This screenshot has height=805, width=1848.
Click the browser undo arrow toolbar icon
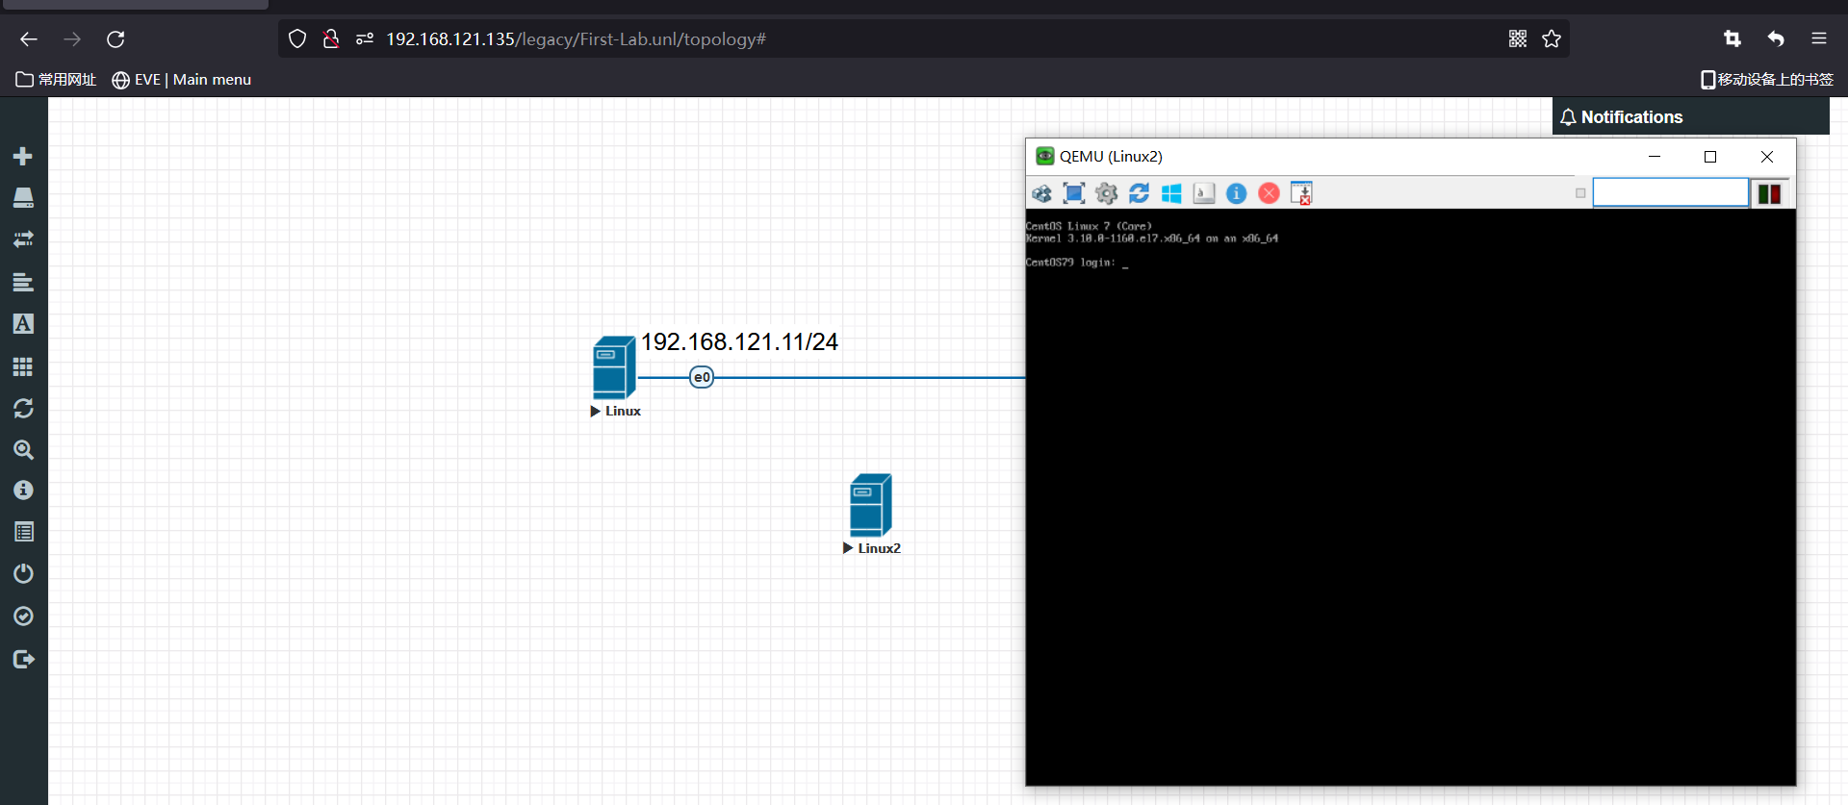click(1776, 38)
